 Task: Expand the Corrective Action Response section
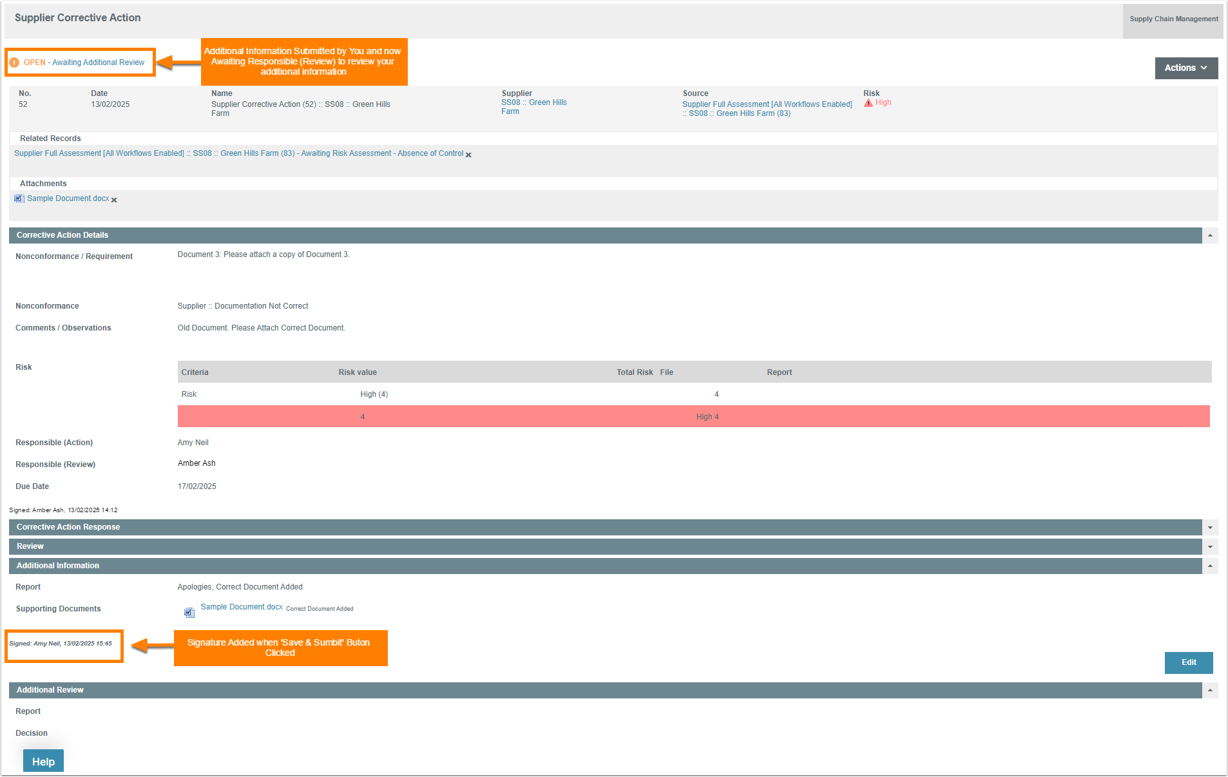(1210, 527)
